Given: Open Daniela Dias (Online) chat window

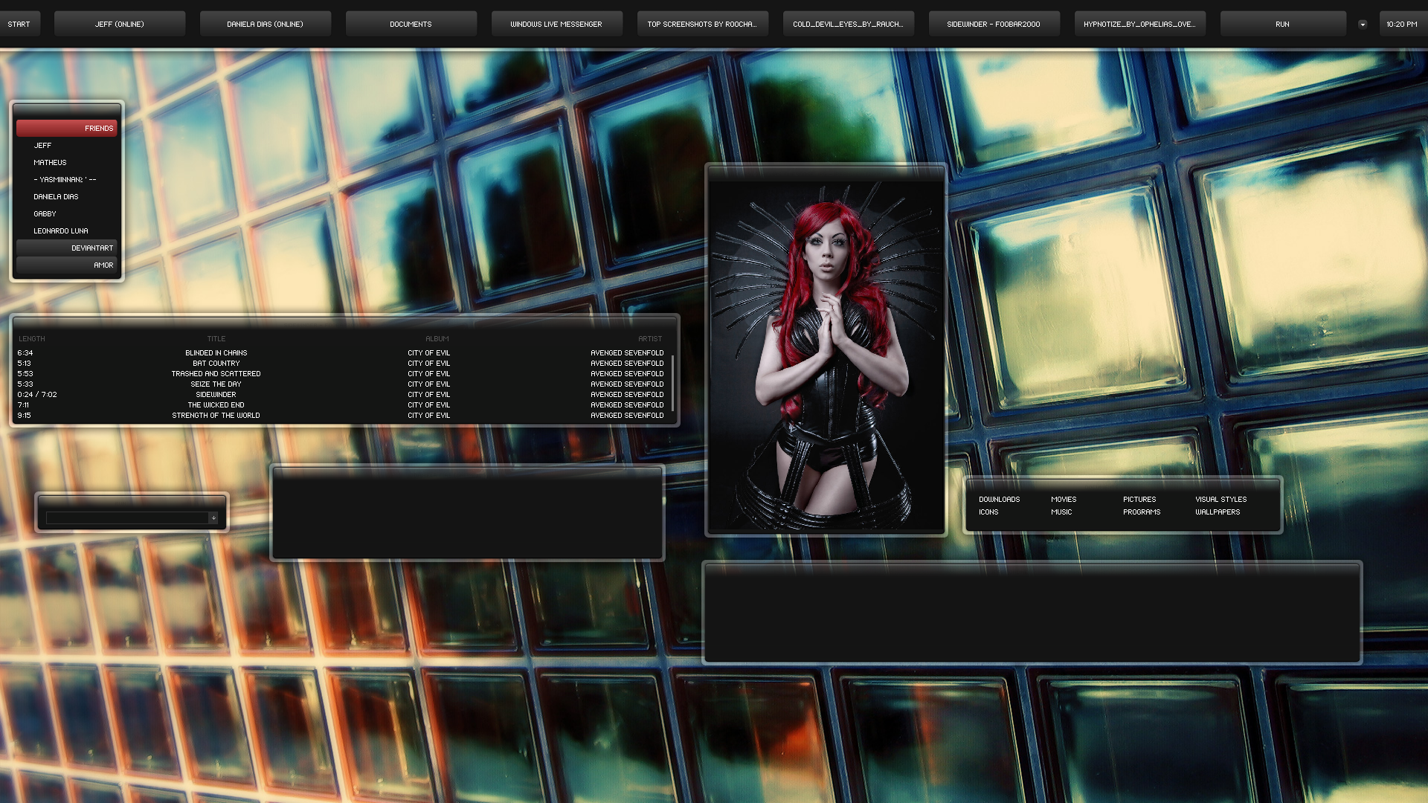Looking at the screenshot, I should coord(266,24).
